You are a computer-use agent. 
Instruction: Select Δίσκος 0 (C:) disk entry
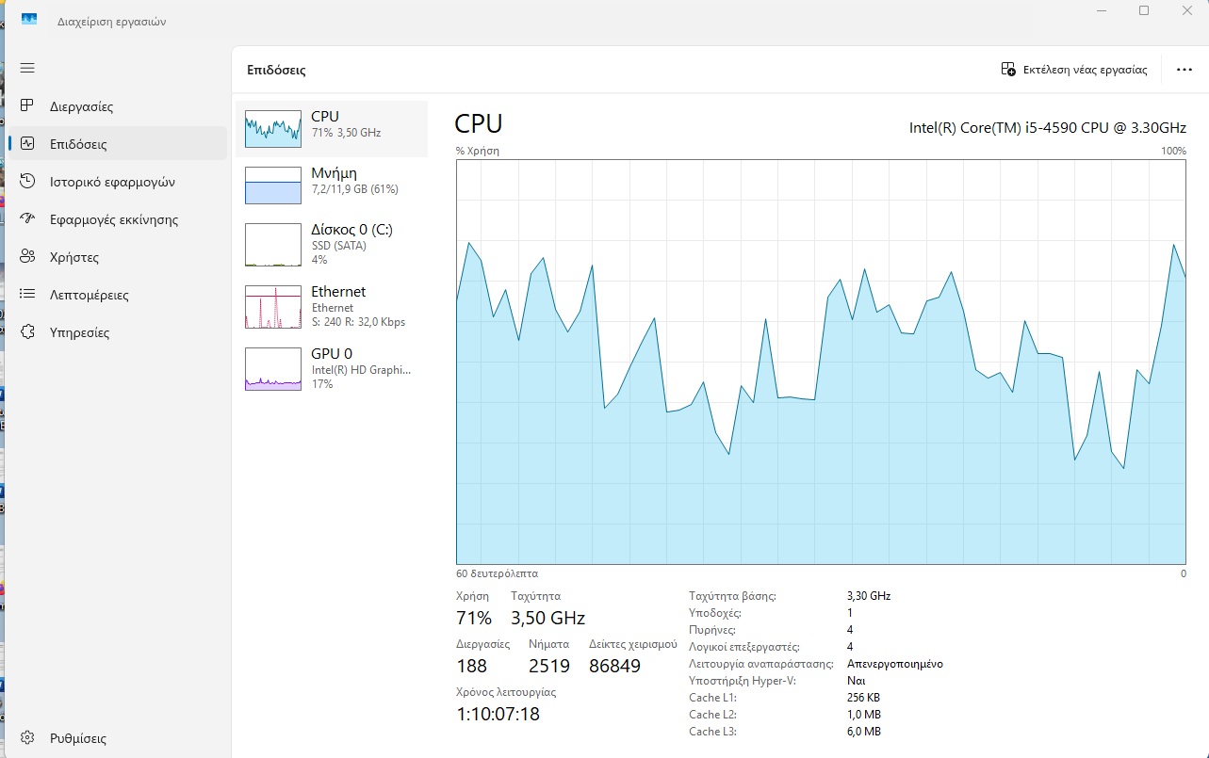point(273,244)
